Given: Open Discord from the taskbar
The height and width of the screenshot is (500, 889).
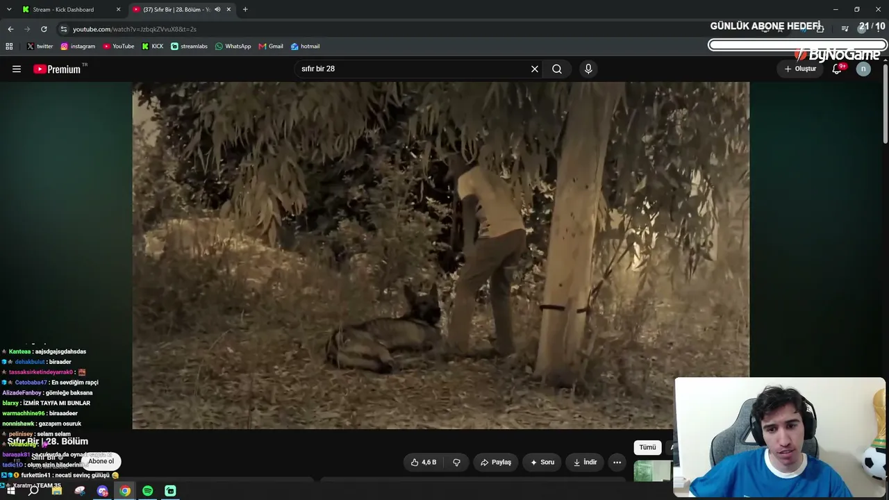Looking at the screenshot, I should point(103,491).
